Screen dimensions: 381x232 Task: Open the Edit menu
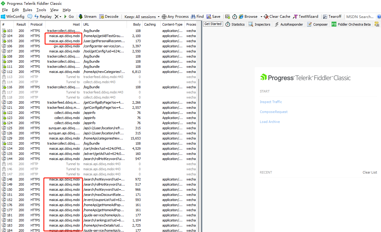point(15,10)
